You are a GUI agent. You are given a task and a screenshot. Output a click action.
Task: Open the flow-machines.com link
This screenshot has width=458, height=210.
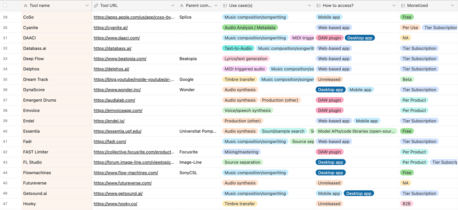click(126, 173)
